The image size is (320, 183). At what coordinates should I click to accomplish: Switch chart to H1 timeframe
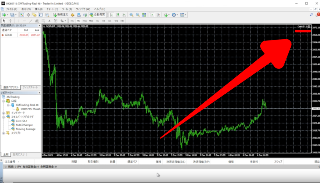point(97,21)
